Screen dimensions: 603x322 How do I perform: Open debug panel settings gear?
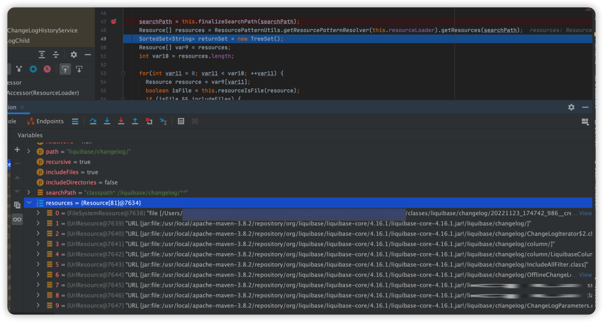(571, 107)
